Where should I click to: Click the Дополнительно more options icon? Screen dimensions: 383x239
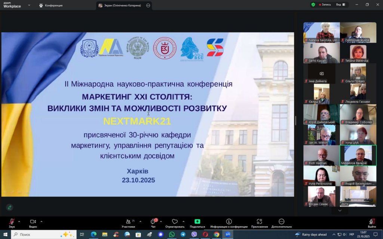tap(281, 222)
